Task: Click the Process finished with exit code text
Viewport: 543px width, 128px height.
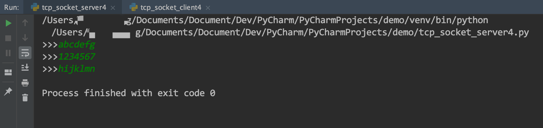Action: (129, 93)
